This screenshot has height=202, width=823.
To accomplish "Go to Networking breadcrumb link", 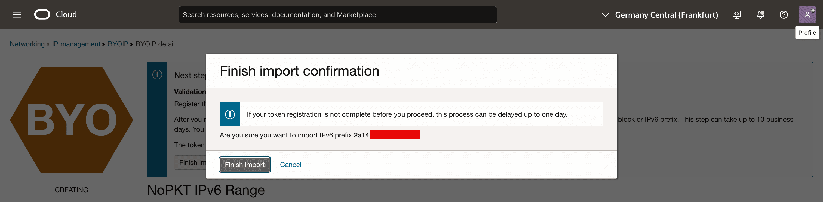I will [x=27, y=44].
